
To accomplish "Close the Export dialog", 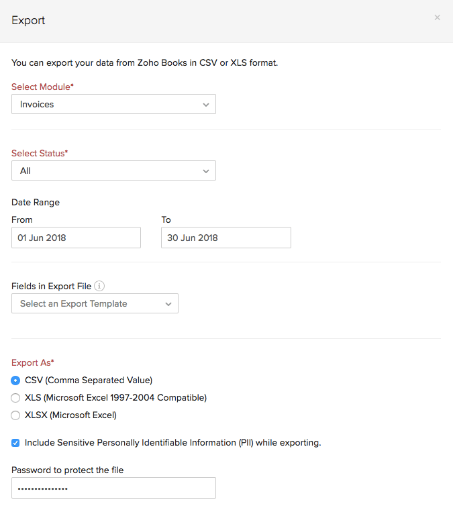I will click(437, 18).
